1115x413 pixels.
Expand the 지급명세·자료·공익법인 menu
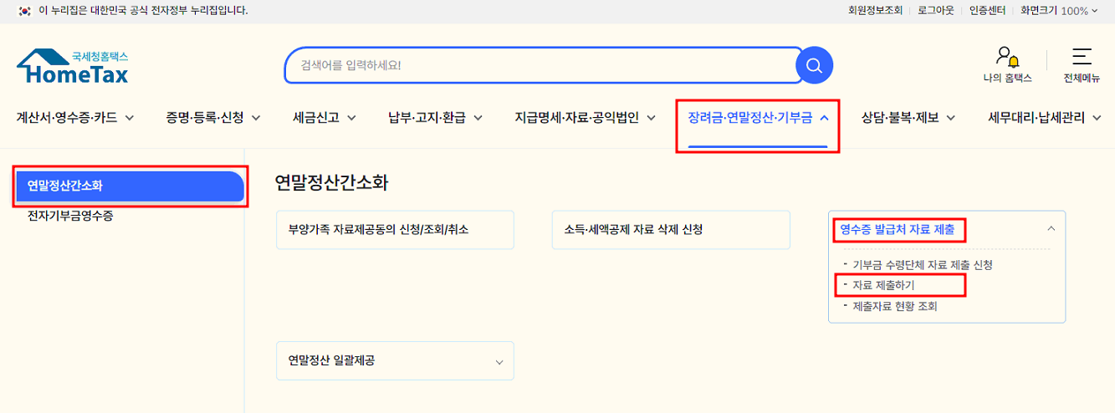click(586, 118)
